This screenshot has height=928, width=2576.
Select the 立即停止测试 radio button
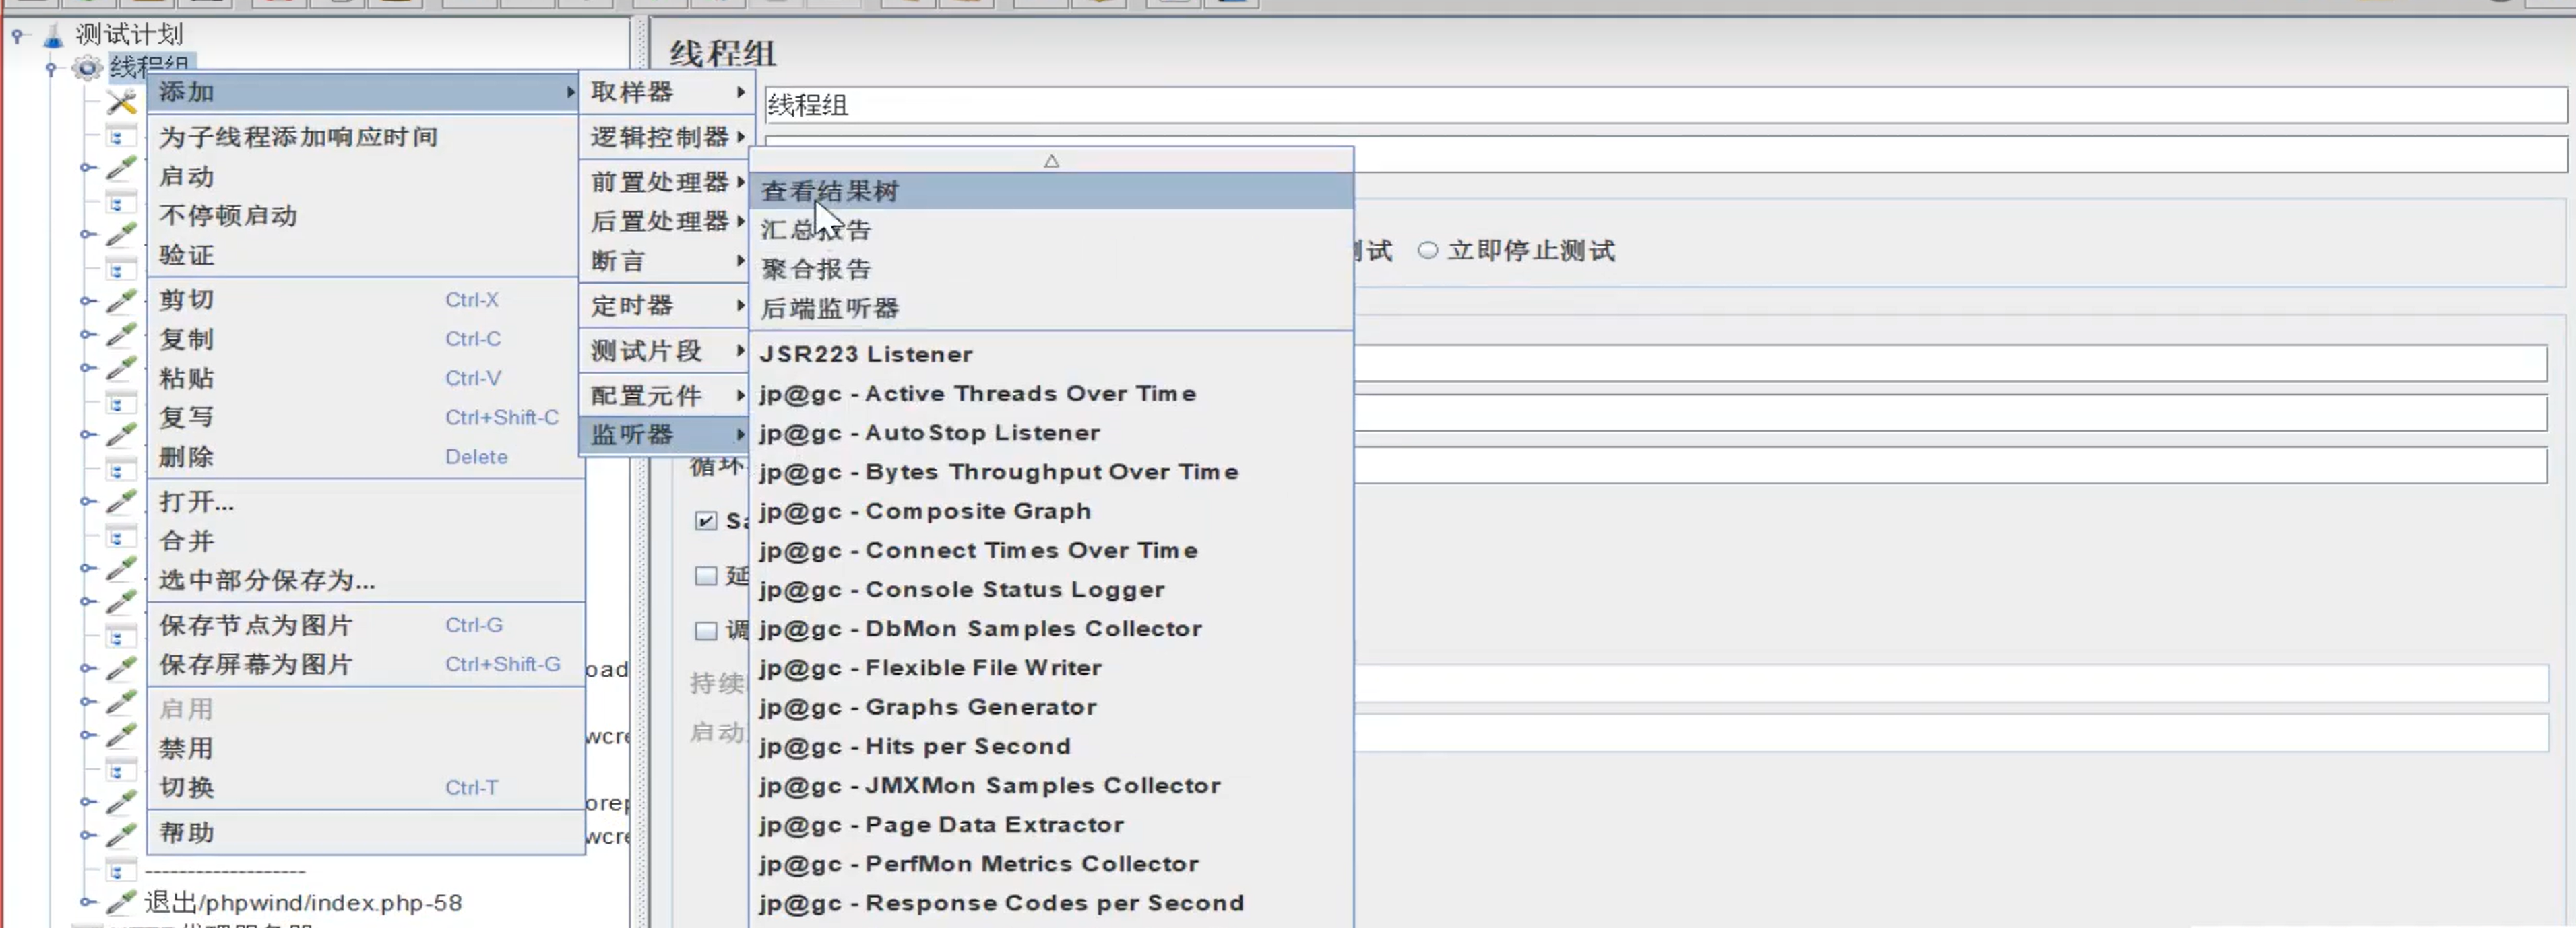[1428, 251]
